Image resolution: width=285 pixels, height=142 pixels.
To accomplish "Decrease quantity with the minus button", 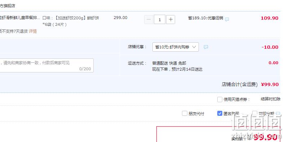I will click(x=149, y=19).
